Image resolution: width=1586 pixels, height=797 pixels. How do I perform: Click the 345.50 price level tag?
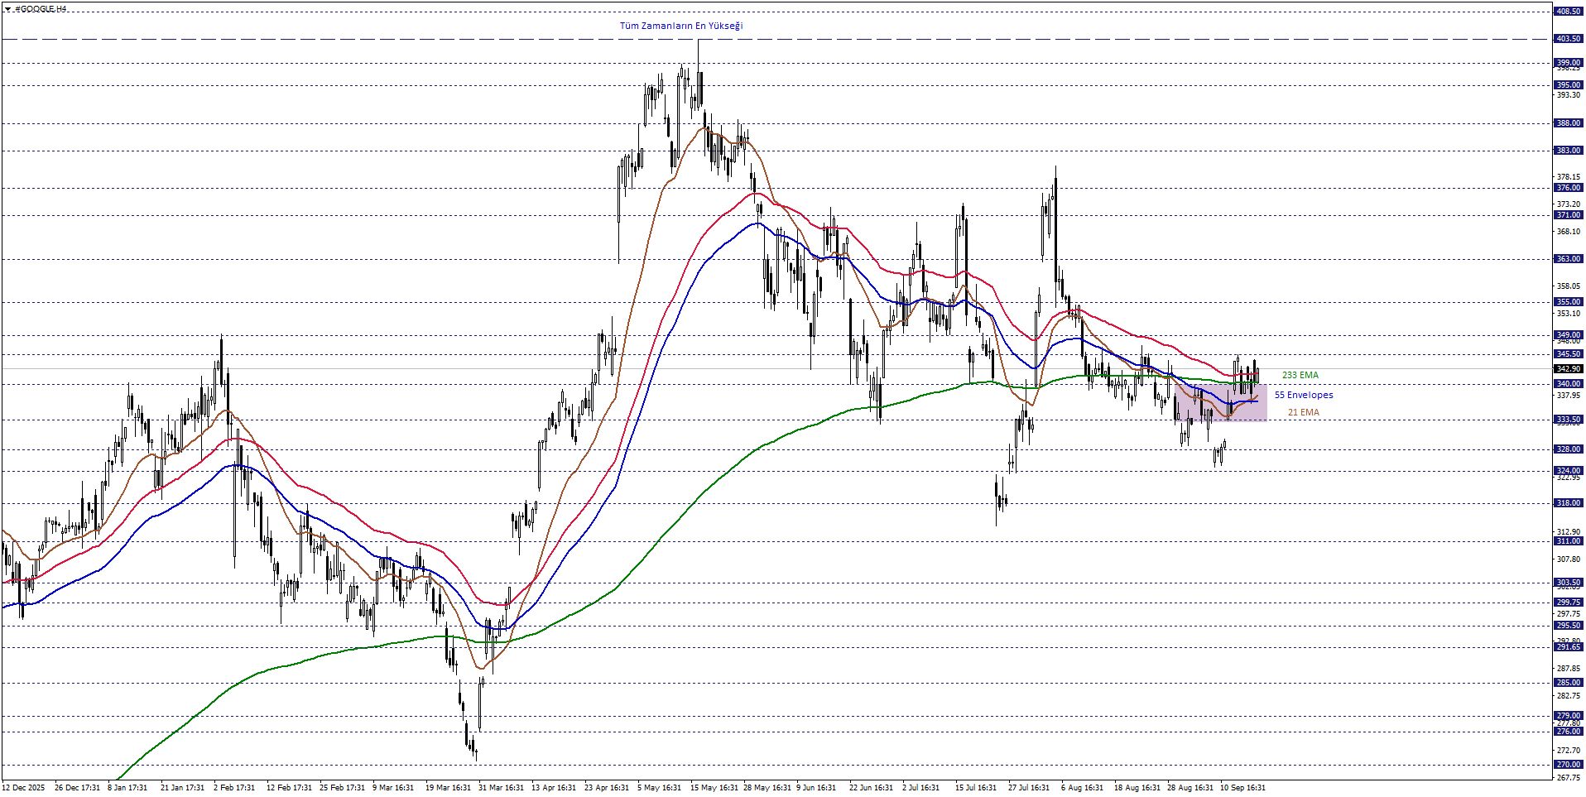click(x=1569, y=354)
